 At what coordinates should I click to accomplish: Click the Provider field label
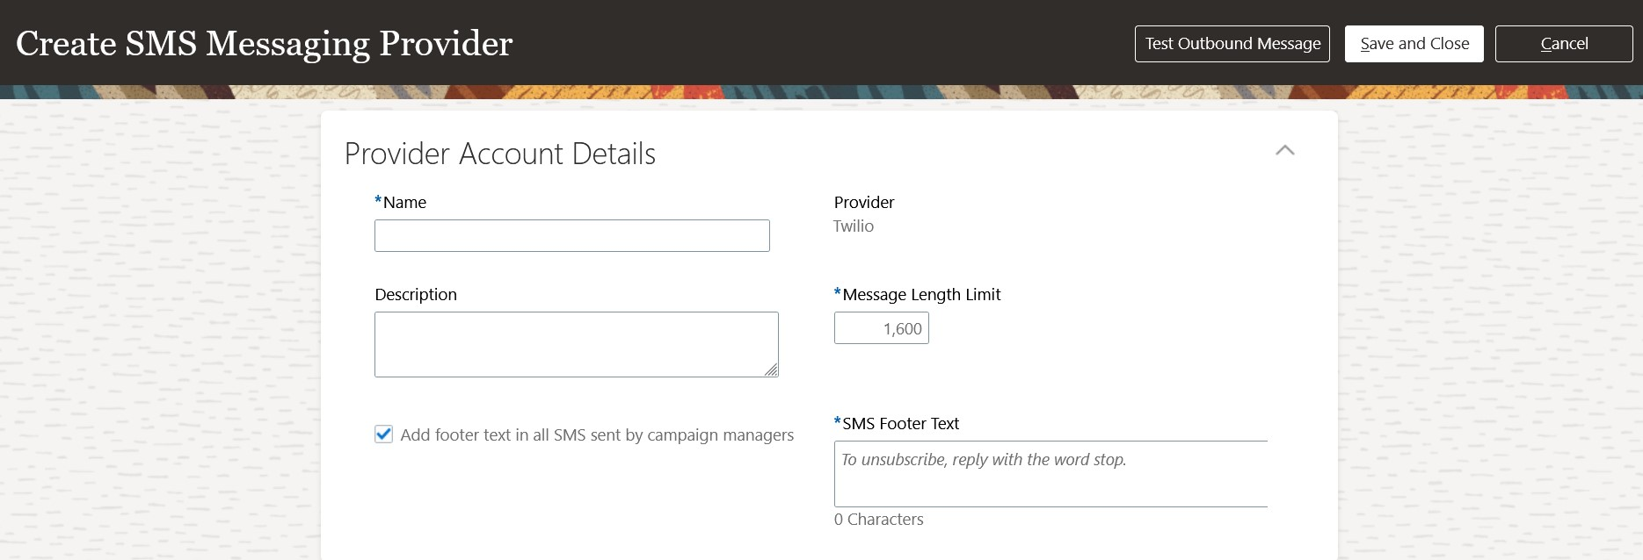coord(863,203)
